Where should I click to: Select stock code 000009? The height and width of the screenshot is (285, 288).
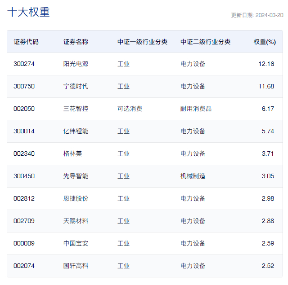pos(24,243)
